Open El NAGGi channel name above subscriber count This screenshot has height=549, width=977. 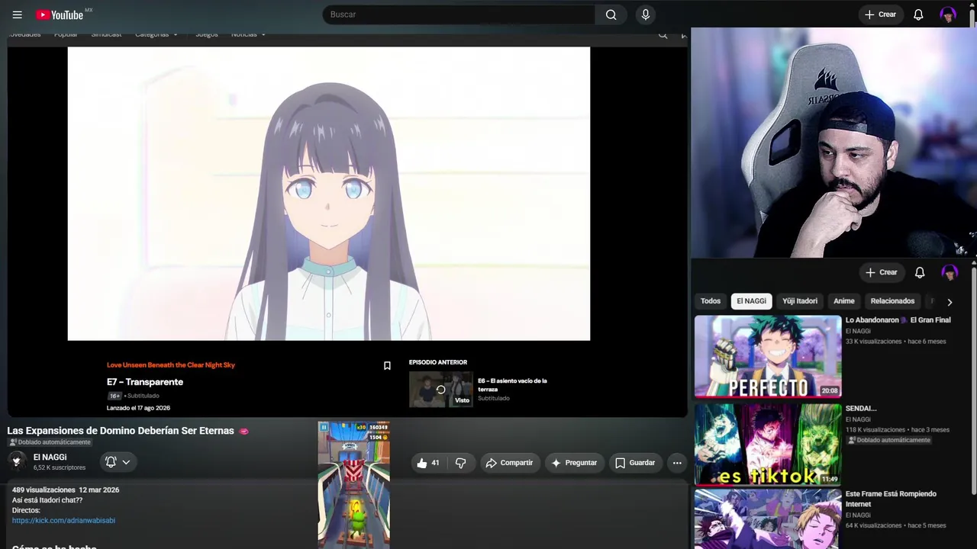coord(50,457)
